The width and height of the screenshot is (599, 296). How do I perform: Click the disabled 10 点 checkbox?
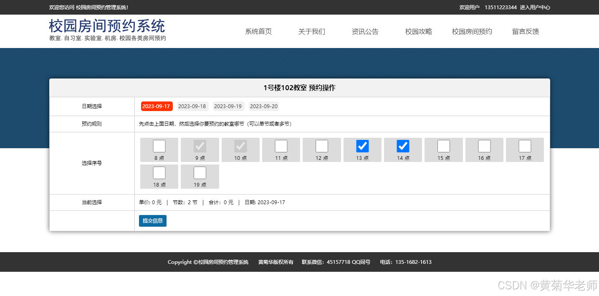coord(240,146)
